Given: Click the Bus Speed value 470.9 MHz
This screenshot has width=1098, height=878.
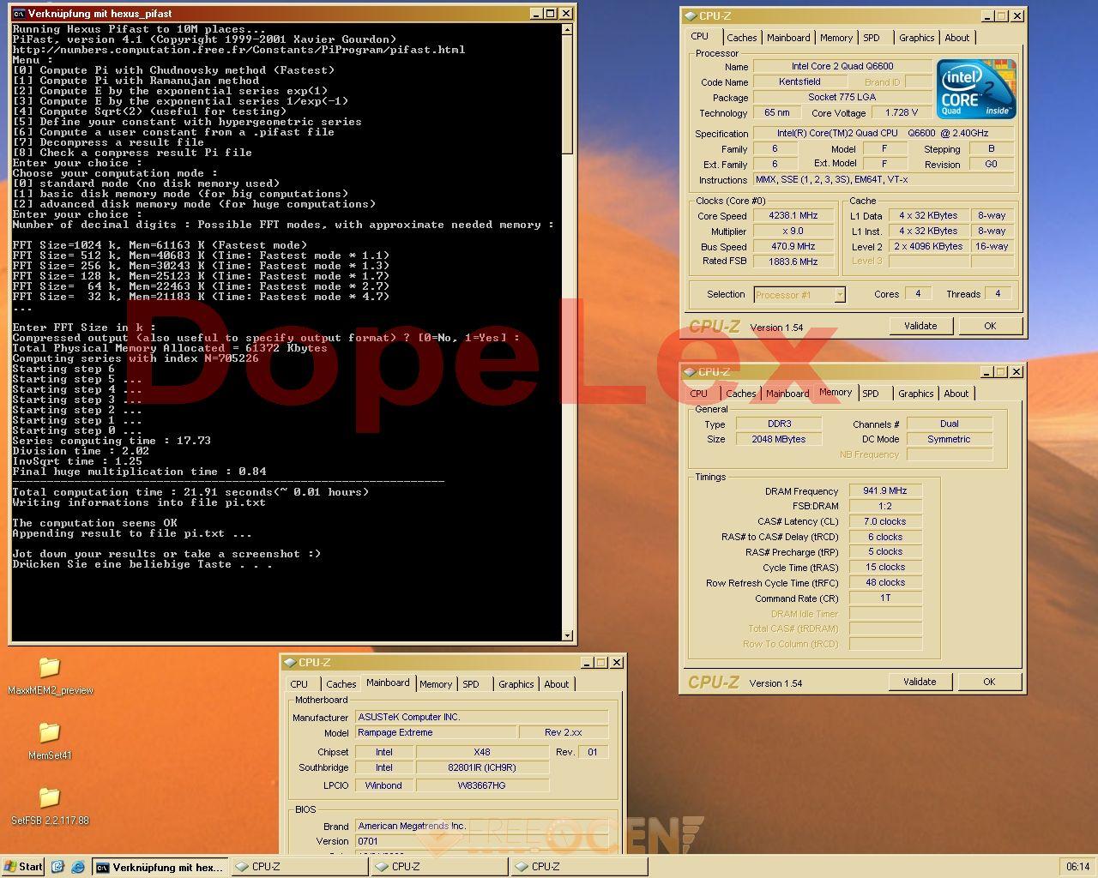Looking at the screenshot, I should tap(793, 246).
